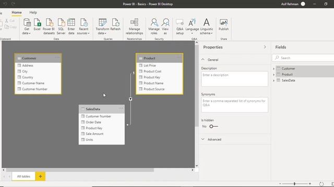Click the Undo arrow in title bar
Viewport: 334px width, 187px height.
5,4
